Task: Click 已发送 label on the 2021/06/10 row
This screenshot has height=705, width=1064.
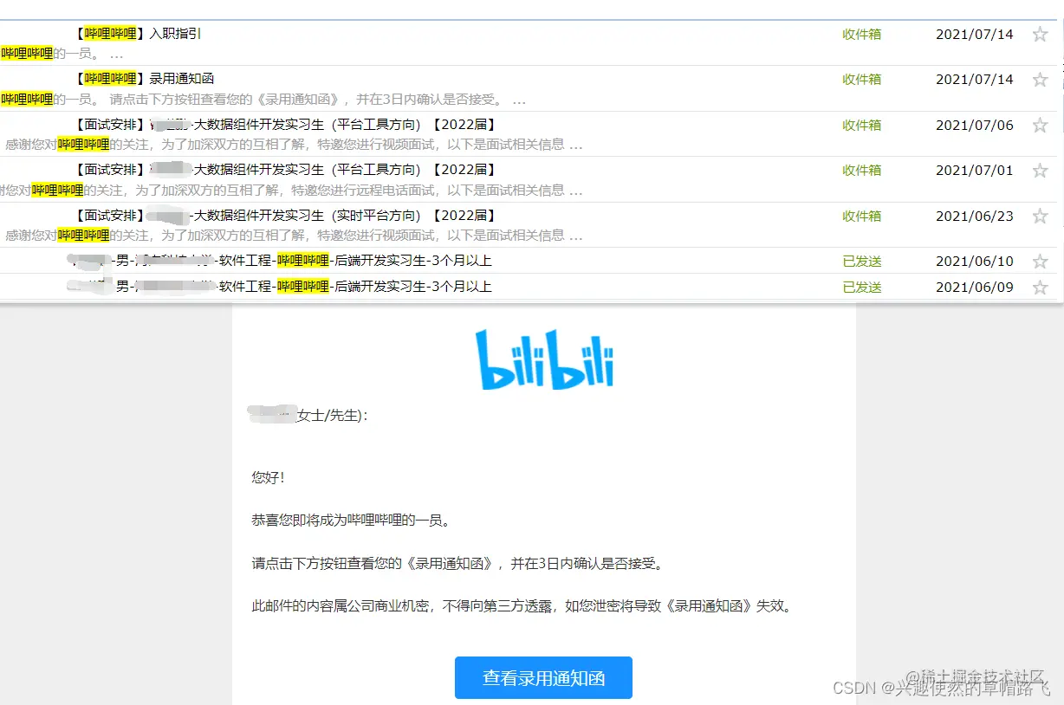Action: pos(862,262)
